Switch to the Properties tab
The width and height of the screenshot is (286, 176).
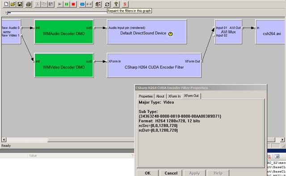pyautogui.click(x=146, y=96)
